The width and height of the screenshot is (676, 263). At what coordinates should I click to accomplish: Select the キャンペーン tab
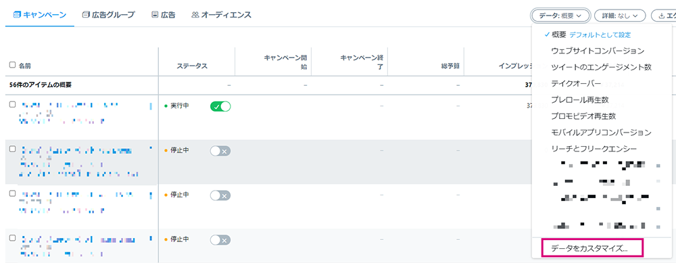coord(40,15)
